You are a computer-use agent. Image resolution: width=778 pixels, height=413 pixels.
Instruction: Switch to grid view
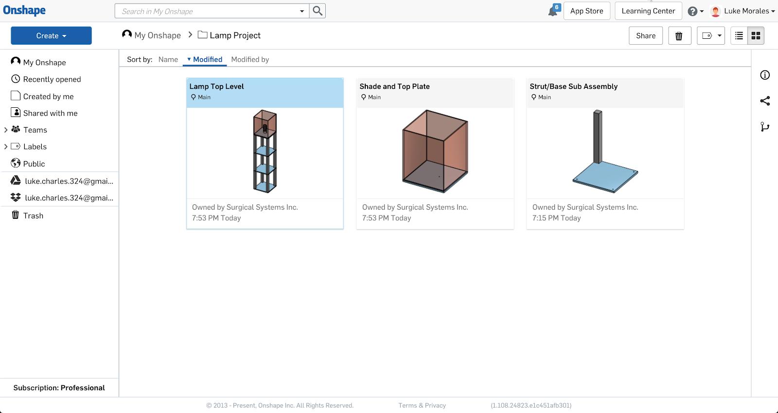756,35
